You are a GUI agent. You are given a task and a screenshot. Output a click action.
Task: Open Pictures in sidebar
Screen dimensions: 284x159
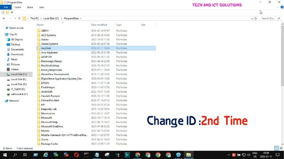click(x=13, y=64)
